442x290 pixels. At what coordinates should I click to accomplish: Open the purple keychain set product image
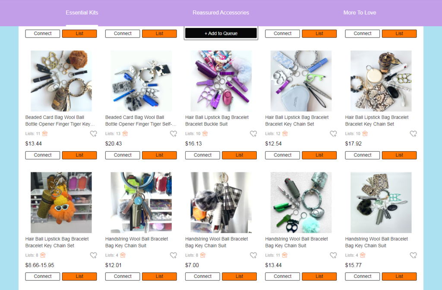[x=221, y=81]
